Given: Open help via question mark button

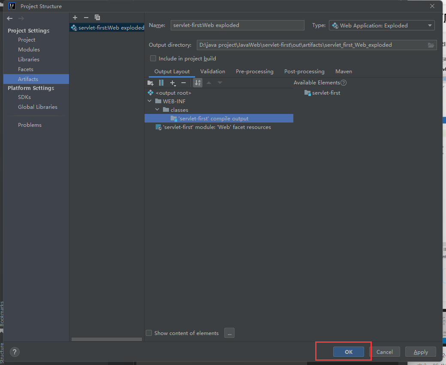Looking at the screenshot, I should tap(15, 352).
